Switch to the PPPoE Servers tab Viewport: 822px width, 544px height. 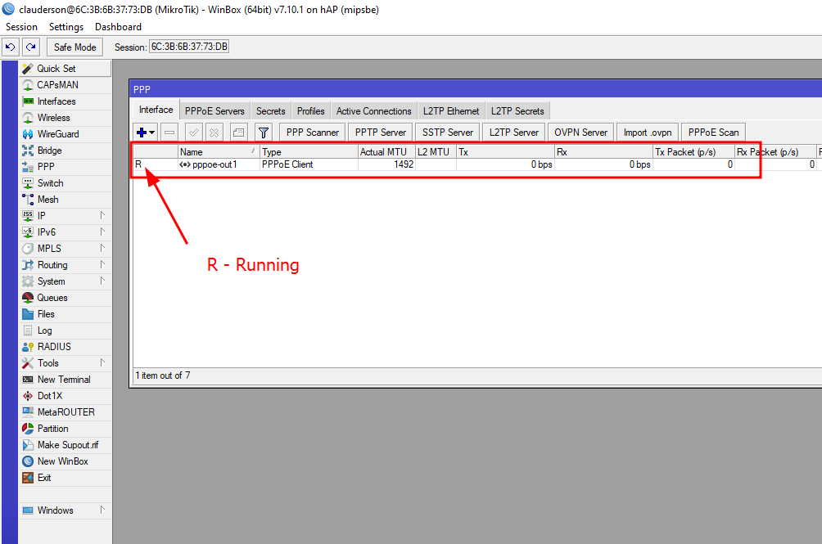(215, 111)
